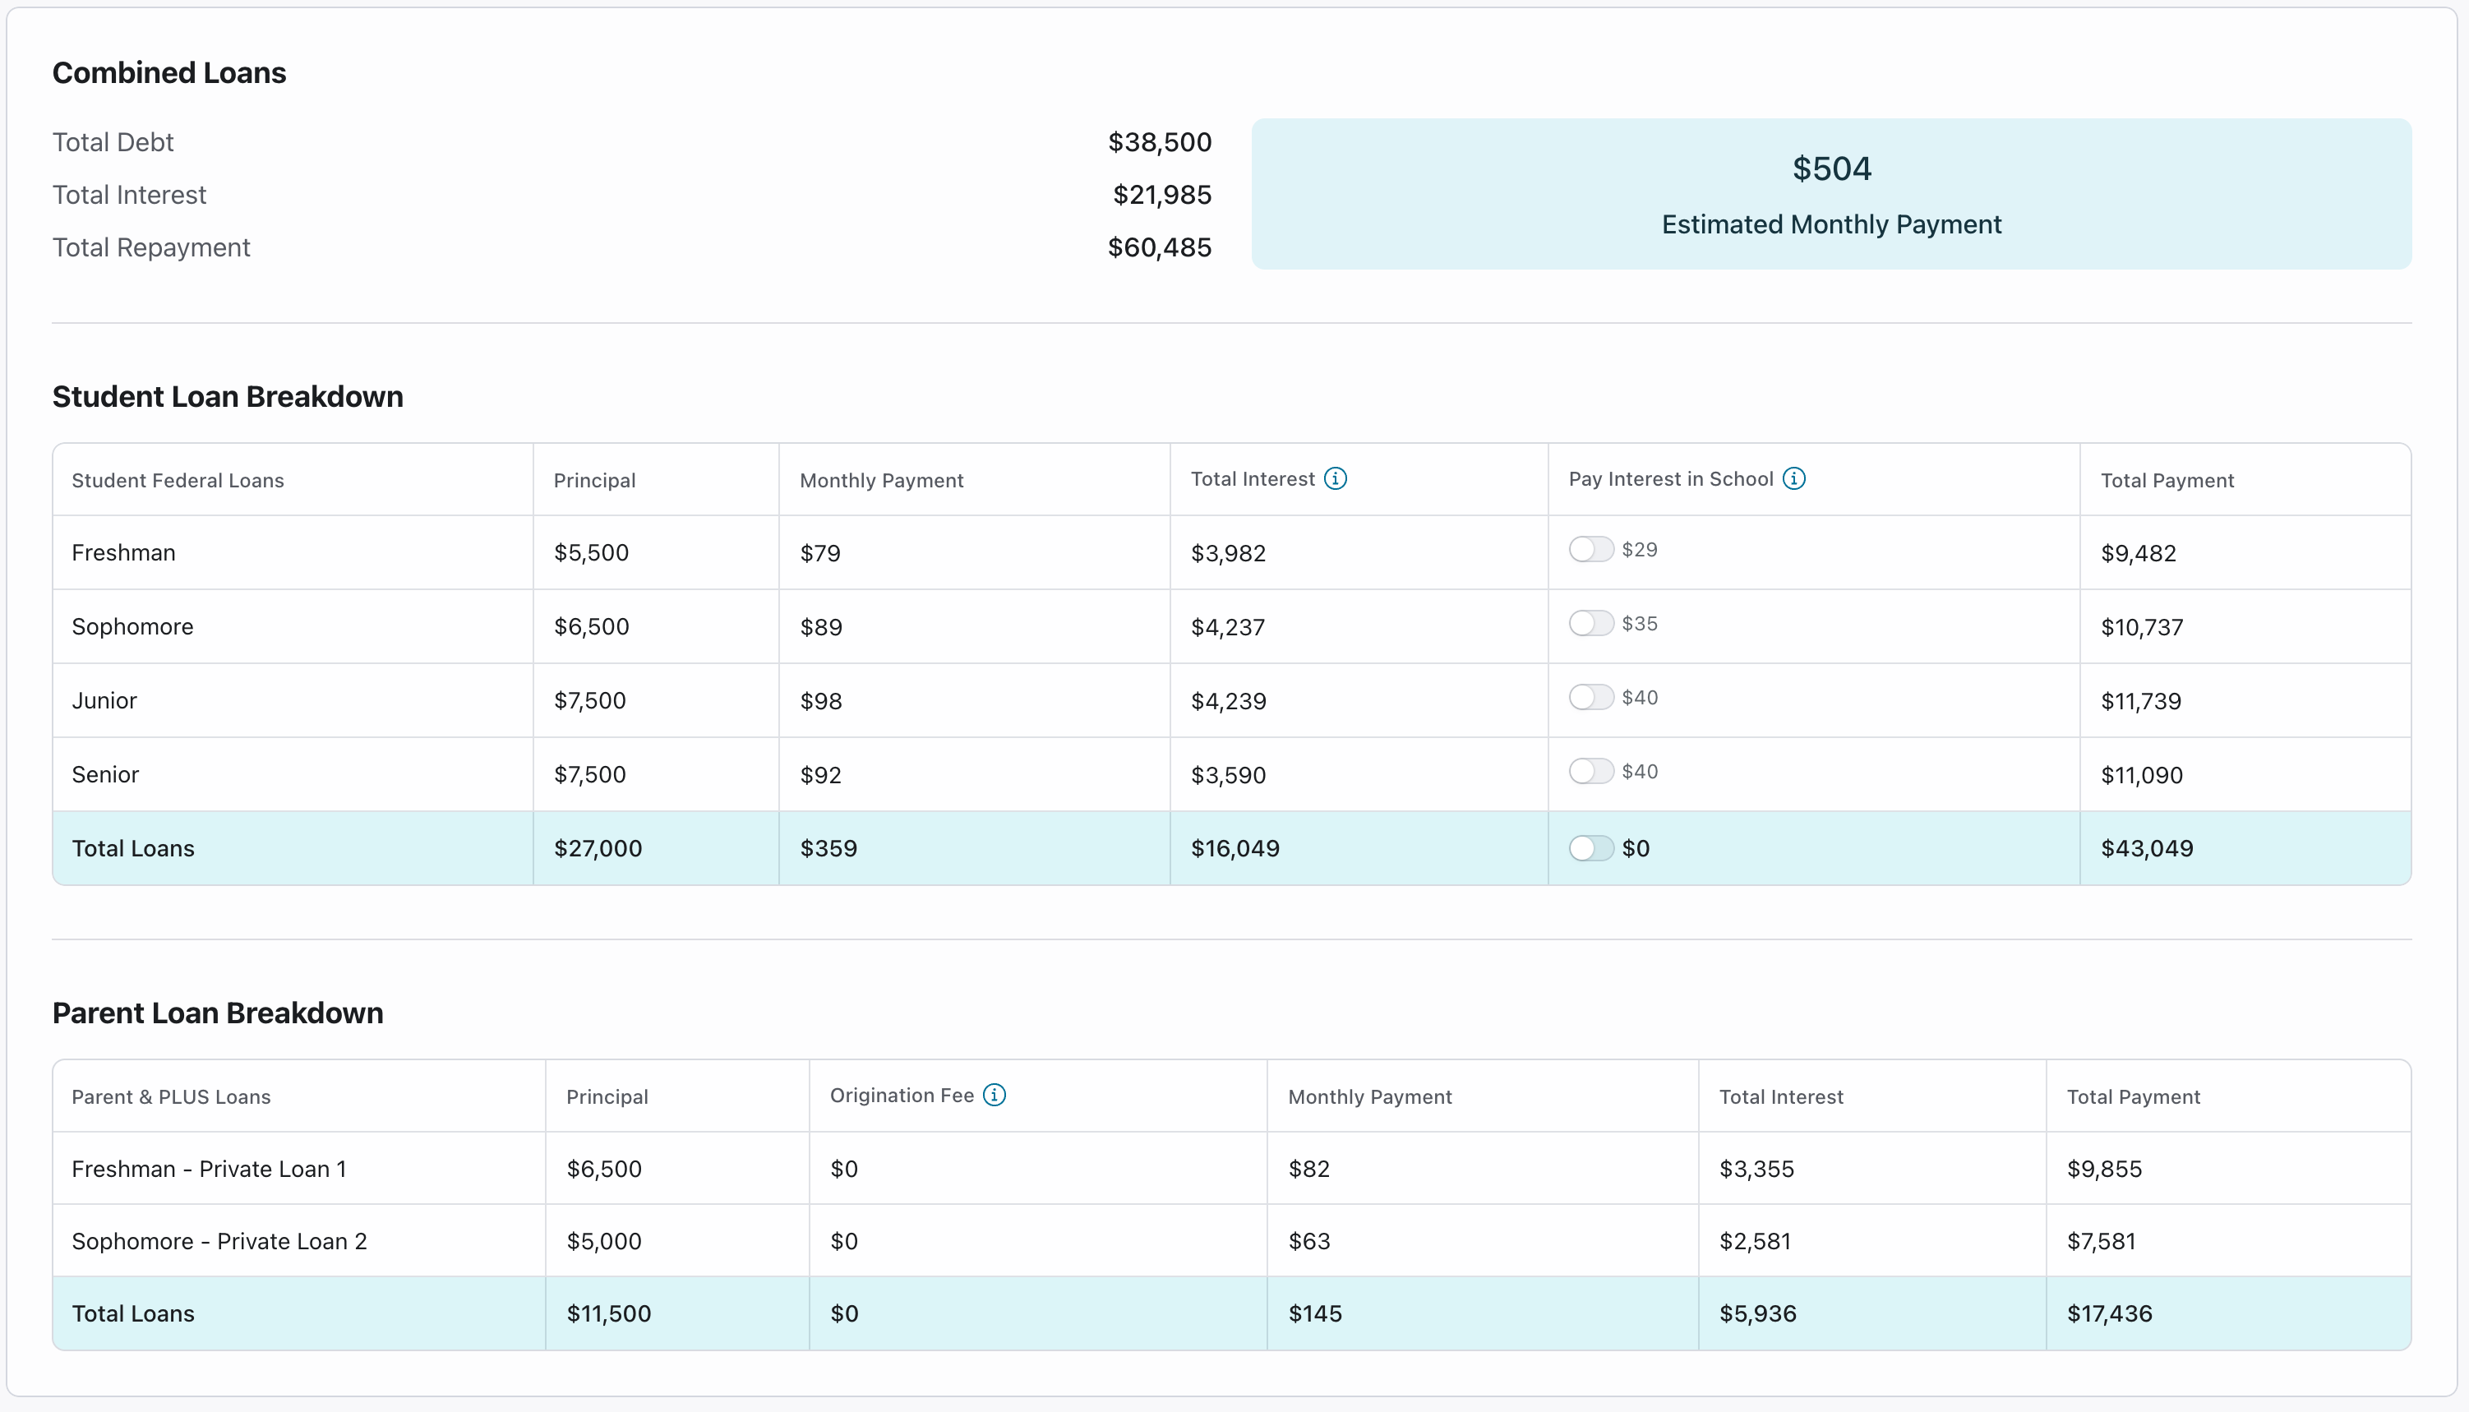This screenshot has width=2469, height=1412.
Task: Click Parent & PLUS Loans column header
Action: [x=171, y=1097]
